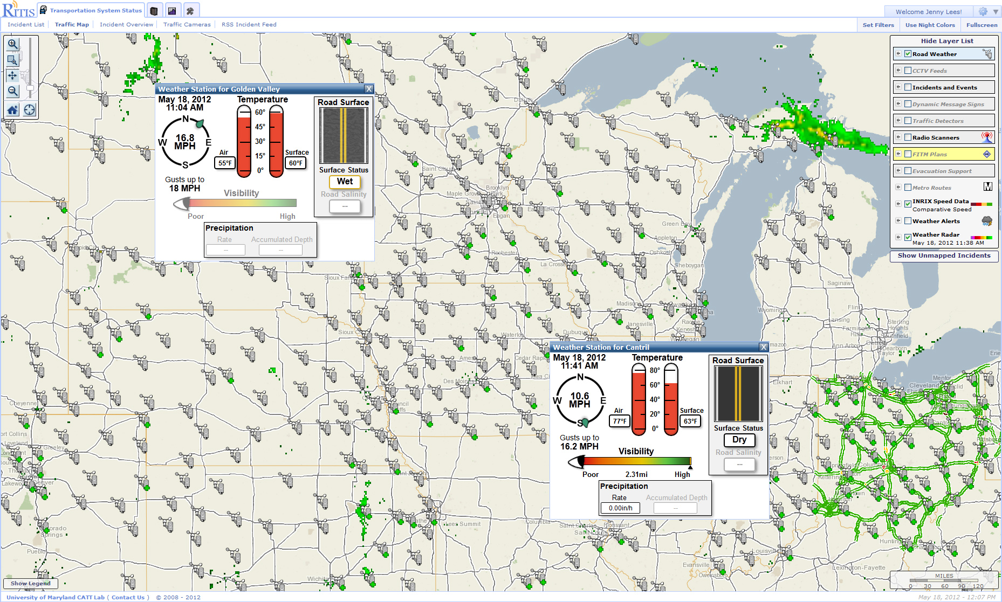Viewport: 1002px width, 602px height.
Task: Click the Weather Radar color legend bar
Action: coord(982,237)
